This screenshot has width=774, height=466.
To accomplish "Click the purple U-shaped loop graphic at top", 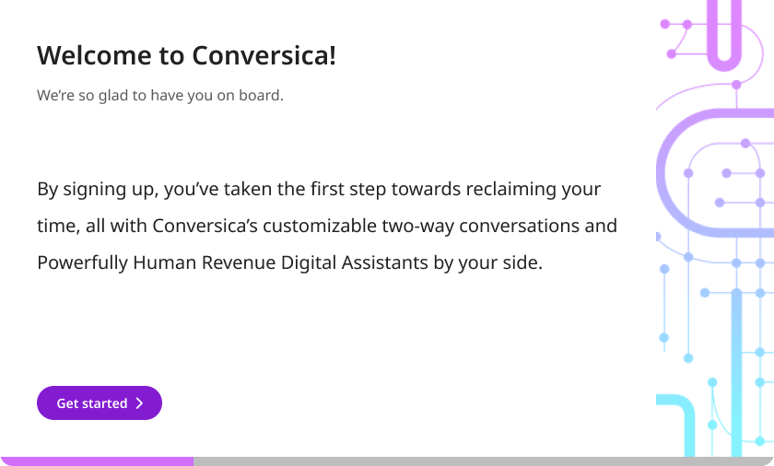I will point(724,34).
